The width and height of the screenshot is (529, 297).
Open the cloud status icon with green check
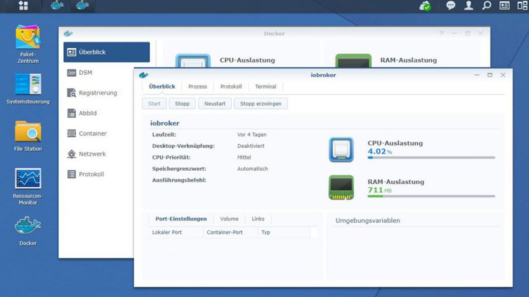[x=425, y=6]
